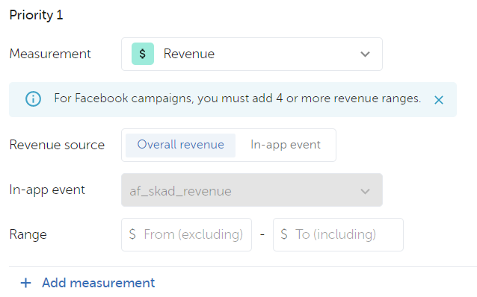Screen dimensions: 477x297
Task: Expand the Measurement dropdown chevron
Action: tap(365, 54)
